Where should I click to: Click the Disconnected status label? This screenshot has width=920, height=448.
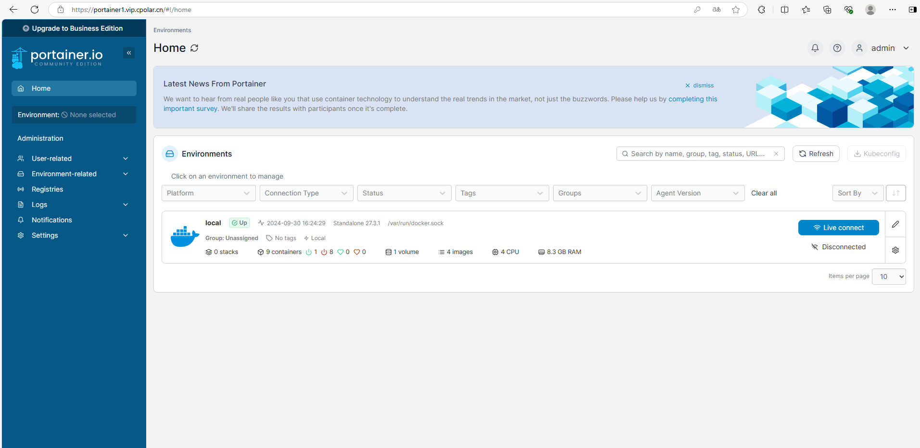click(839, 247)
